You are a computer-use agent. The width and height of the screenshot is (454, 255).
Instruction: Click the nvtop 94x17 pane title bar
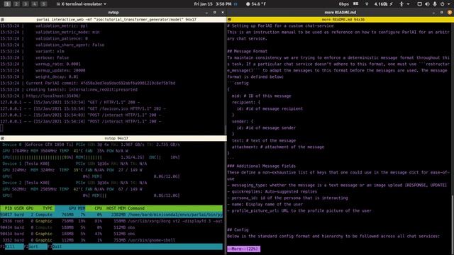pyautogui.click(x=113, y=138)
